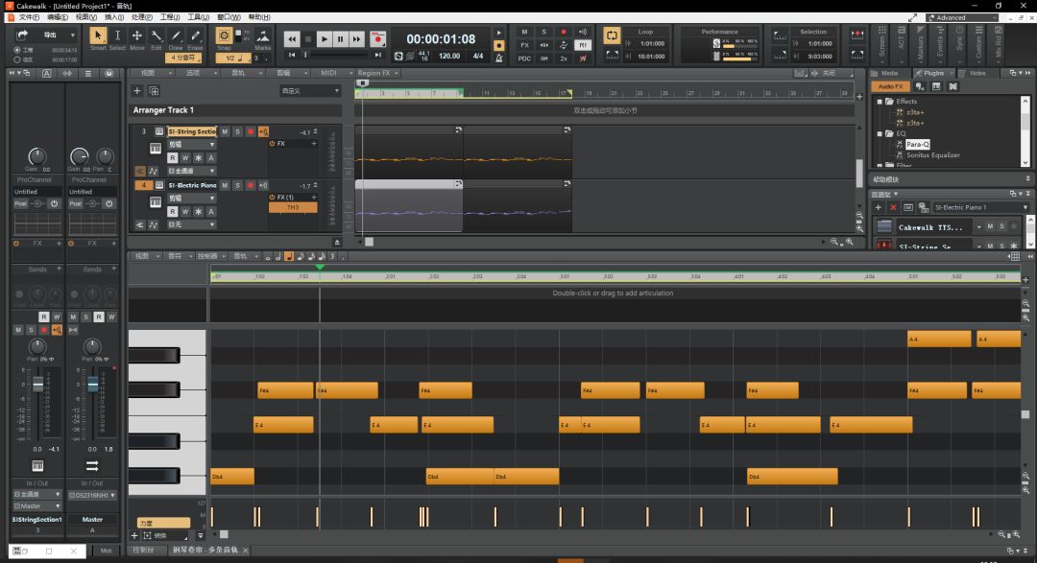This screenshot has width=1037, height=563.
Task: Click the Audio FX button in browser
Action: (x=889, y=86)
